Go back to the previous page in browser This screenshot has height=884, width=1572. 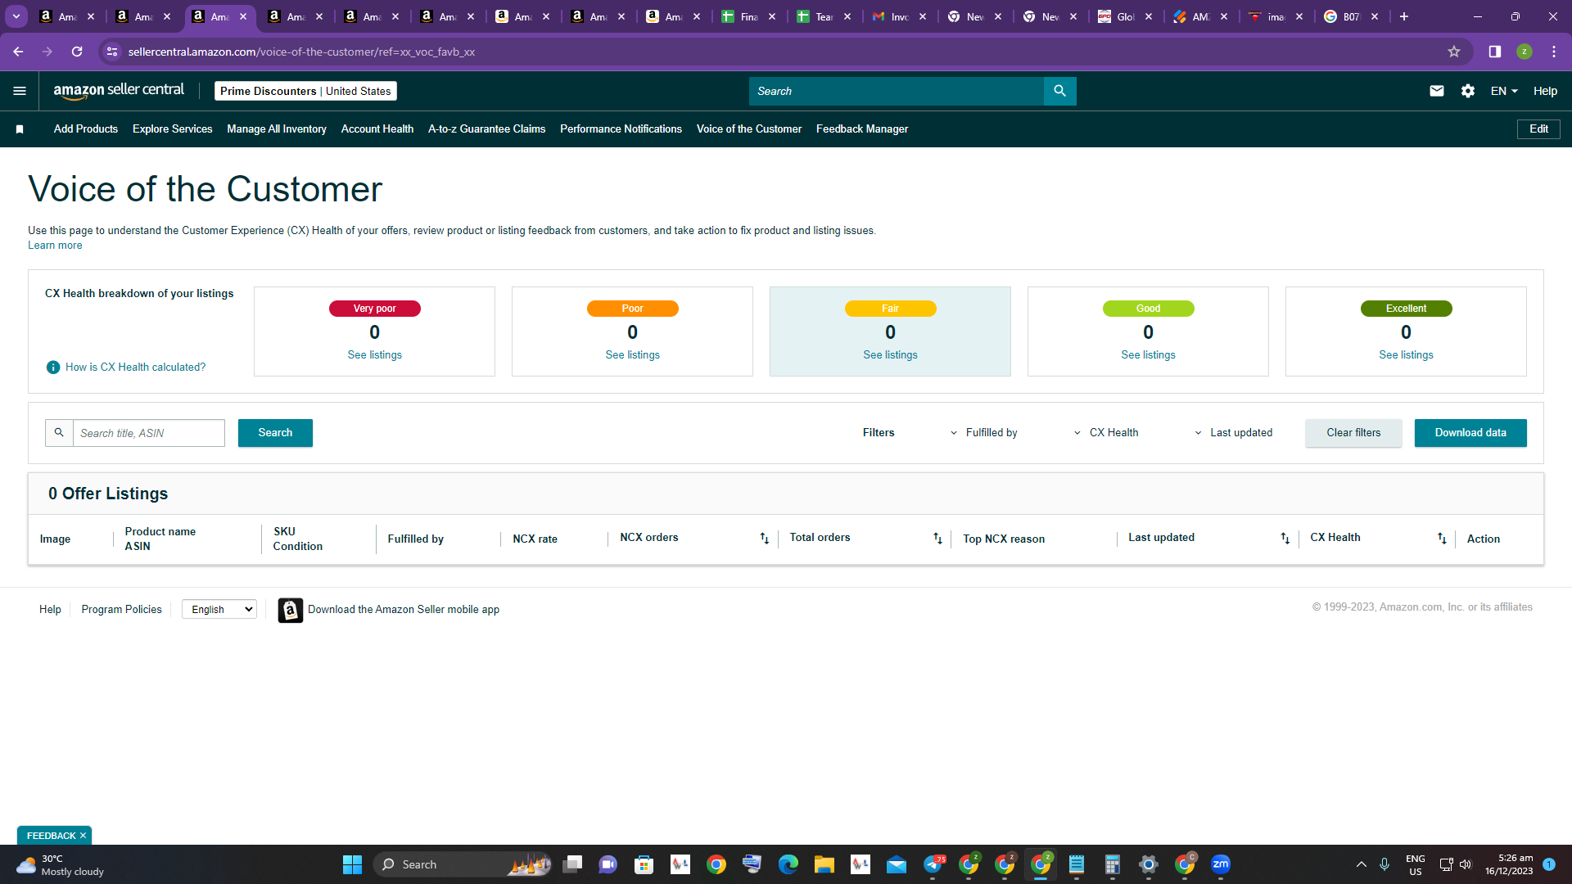[x=18, y=52]
